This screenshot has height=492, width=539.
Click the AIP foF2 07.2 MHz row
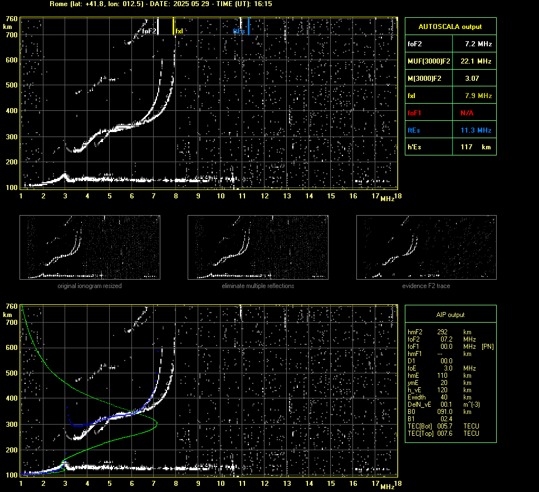[442, 339]
